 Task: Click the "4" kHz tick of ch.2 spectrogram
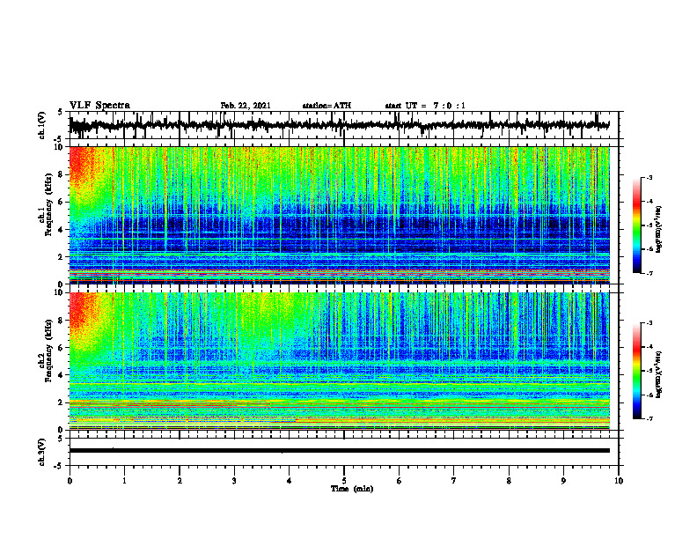coord(62,375)
